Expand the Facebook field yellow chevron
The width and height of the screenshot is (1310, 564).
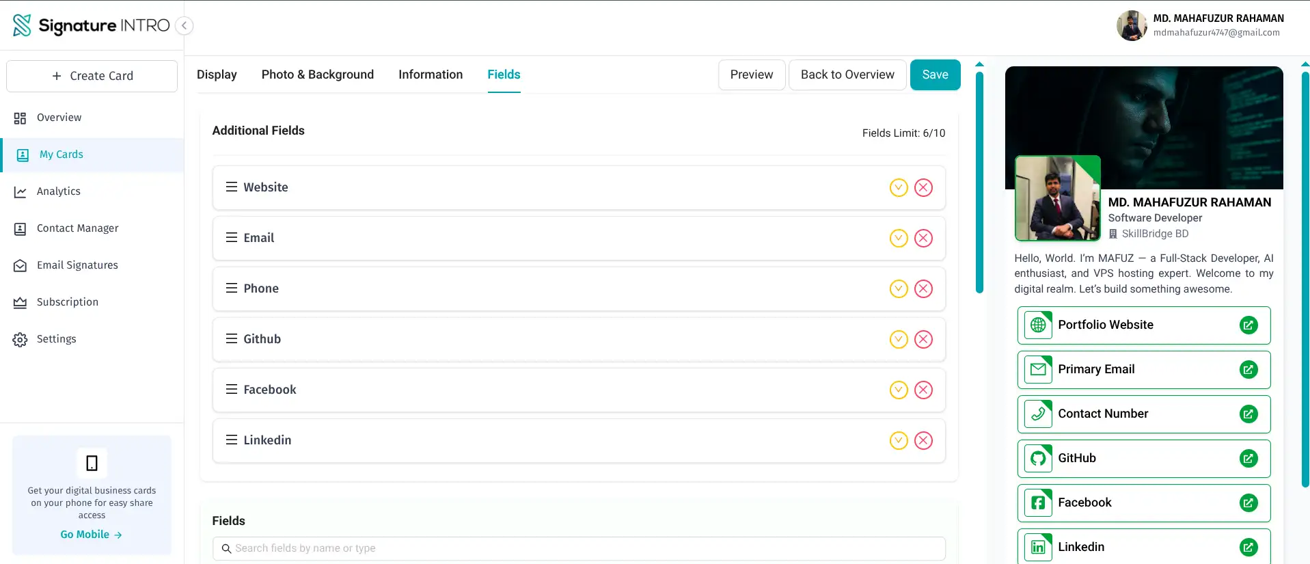898,390
